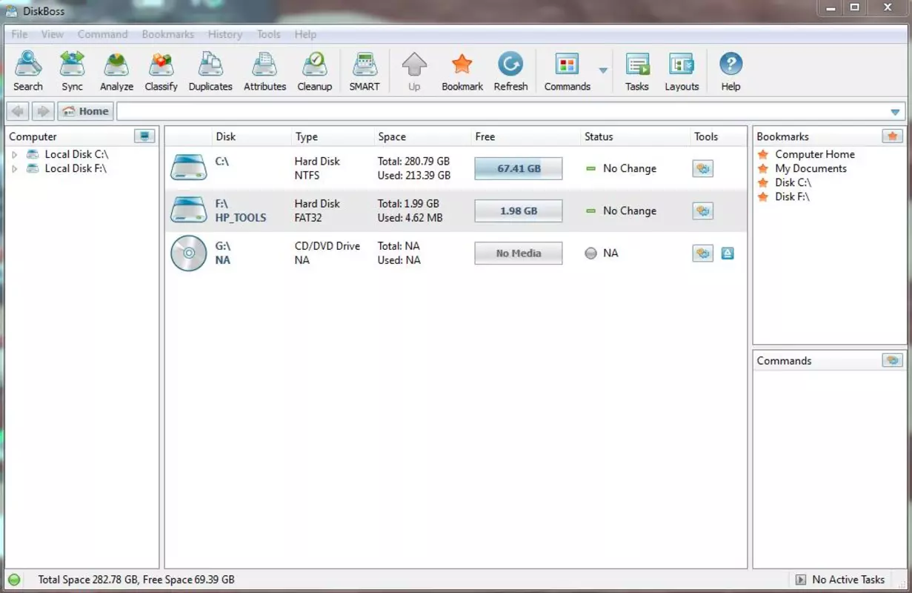Click the 67.41 GB free space bar

[519, 168]
